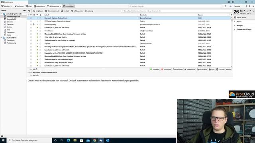
Task: Open the Gesendet sent folder
Action: click(x=10, y=25)
